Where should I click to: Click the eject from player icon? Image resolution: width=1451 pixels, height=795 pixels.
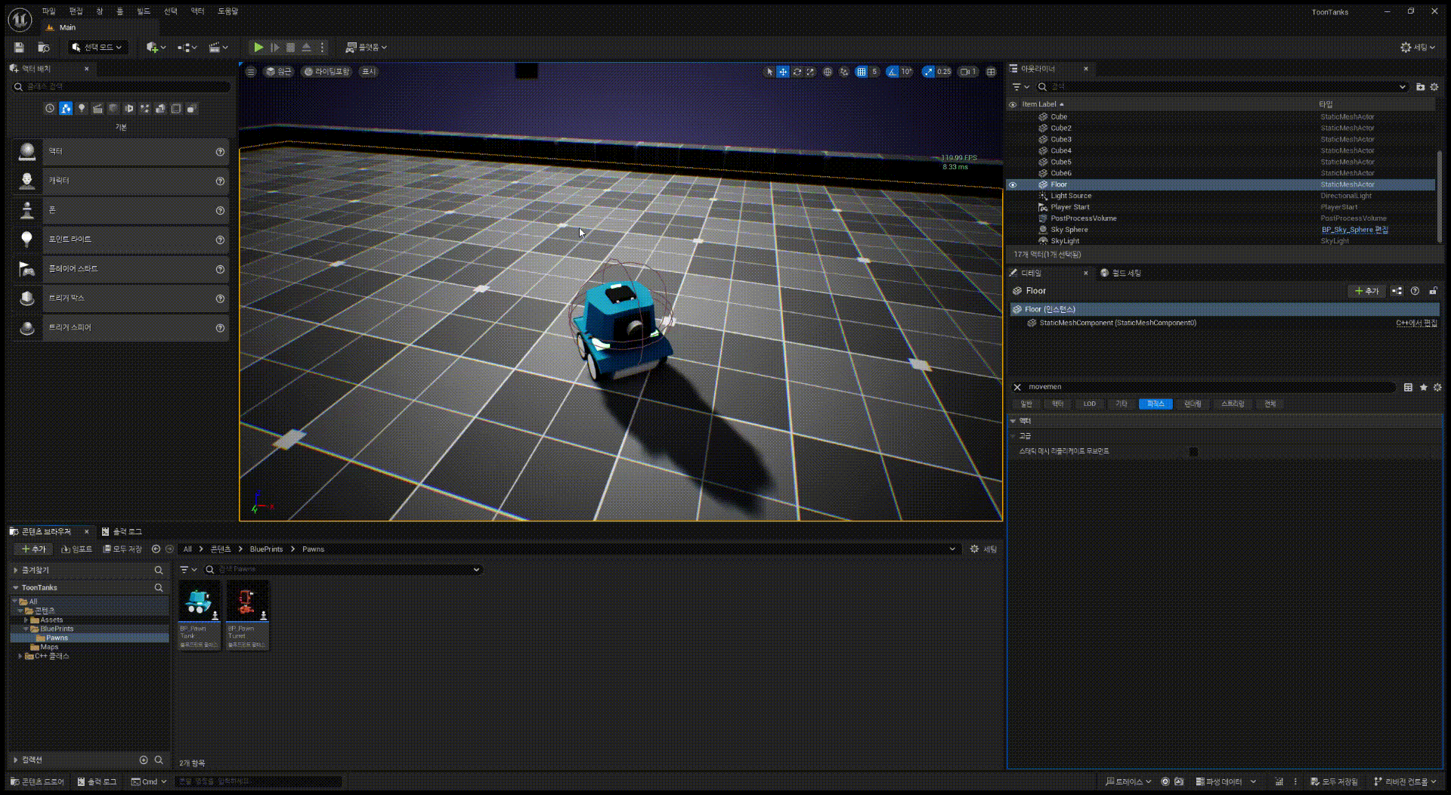[306, 47]
